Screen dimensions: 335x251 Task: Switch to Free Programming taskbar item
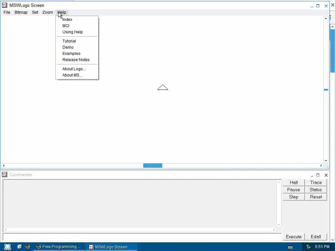point(59,247)
